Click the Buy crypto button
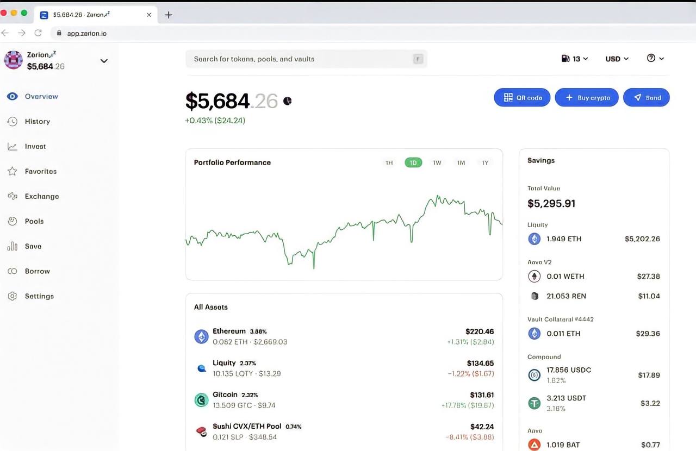This screenshot has width=696, height=451. (x=587, y=98)
